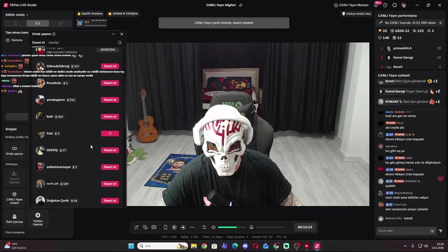Screen dimensions: 448x252
Task: Open the three-dots more options menu
Action: point(192,227)
